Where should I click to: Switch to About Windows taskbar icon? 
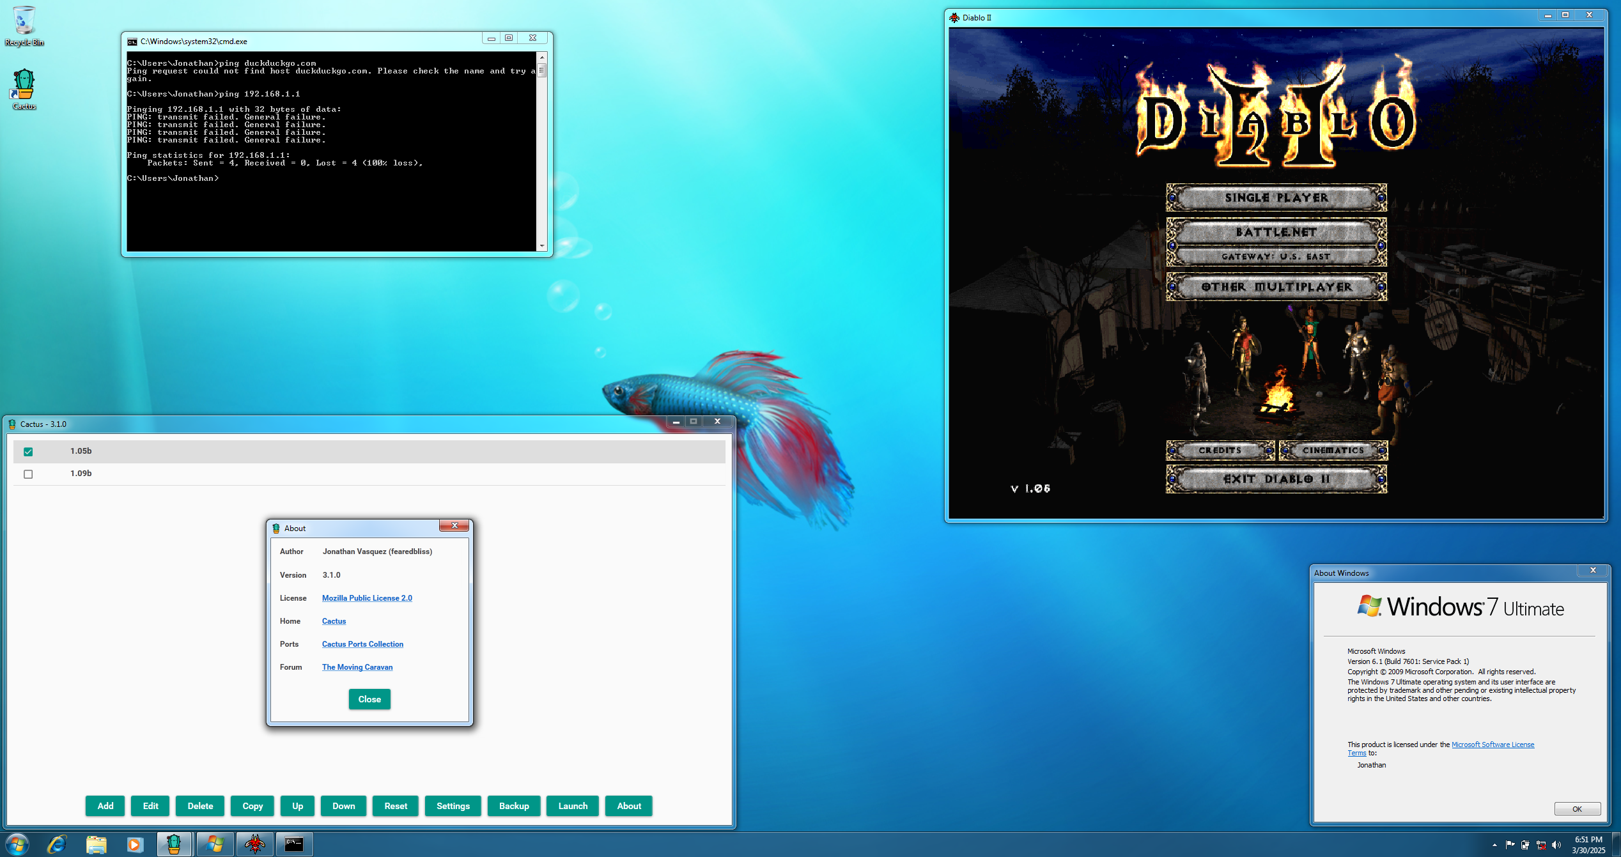(215, 844)
